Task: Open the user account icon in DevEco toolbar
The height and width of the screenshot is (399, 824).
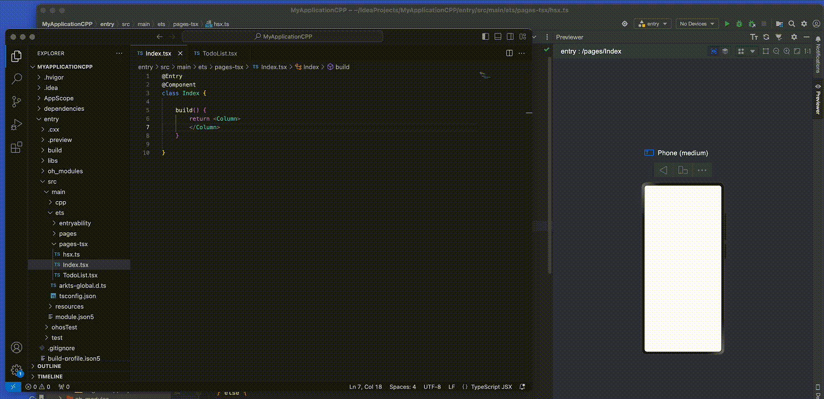Action: (816, 24)
